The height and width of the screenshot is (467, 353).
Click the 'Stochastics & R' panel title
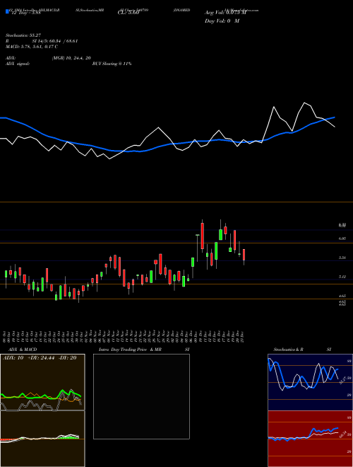pyautogui.click(x=288, y=350)
